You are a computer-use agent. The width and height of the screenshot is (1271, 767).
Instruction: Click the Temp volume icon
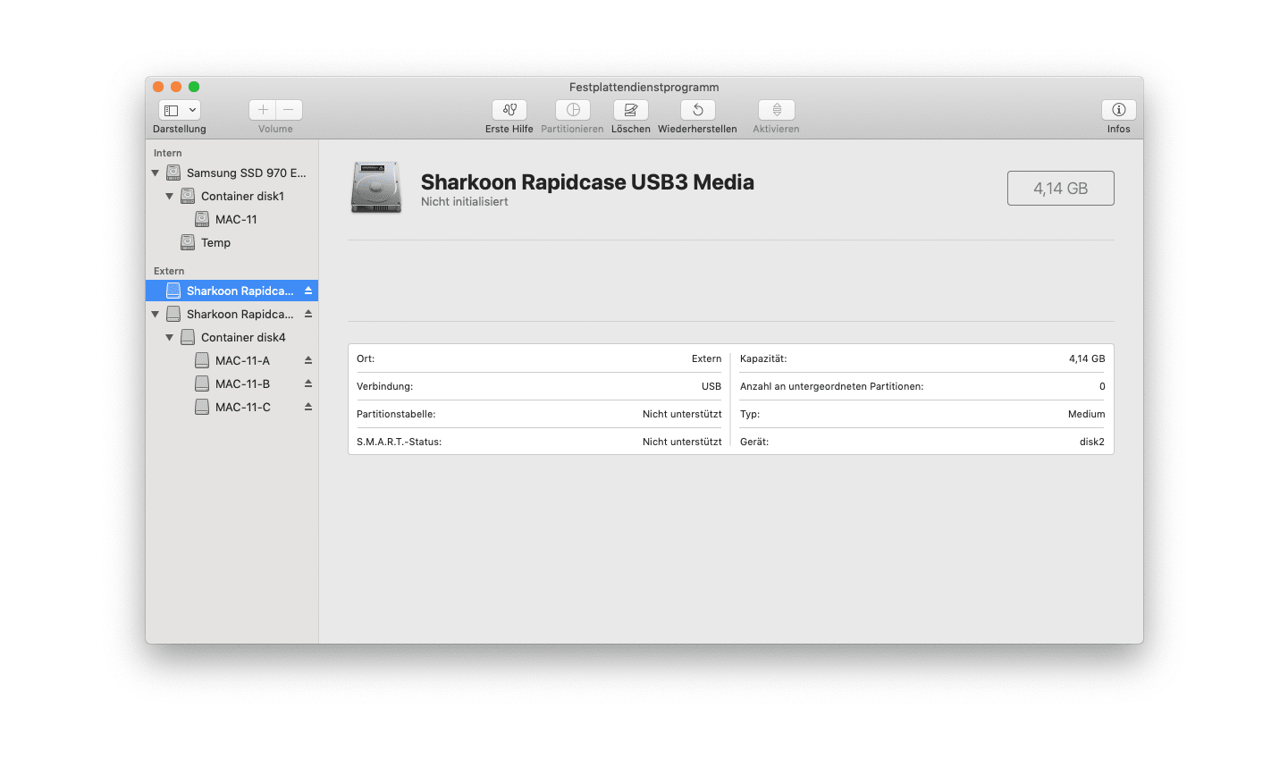(188, 243)
